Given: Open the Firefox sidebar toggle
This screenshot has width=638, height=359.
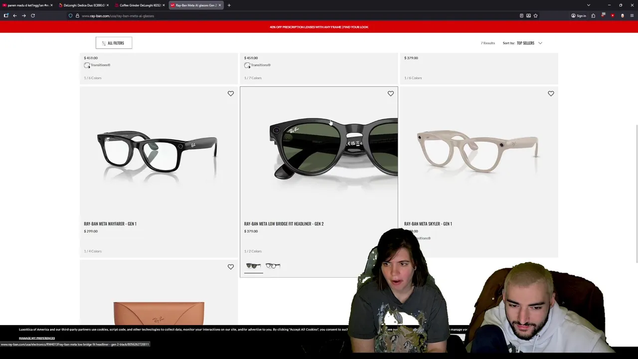Looking at the screenshot, I should pyautogui.click(x=6, y=15).
